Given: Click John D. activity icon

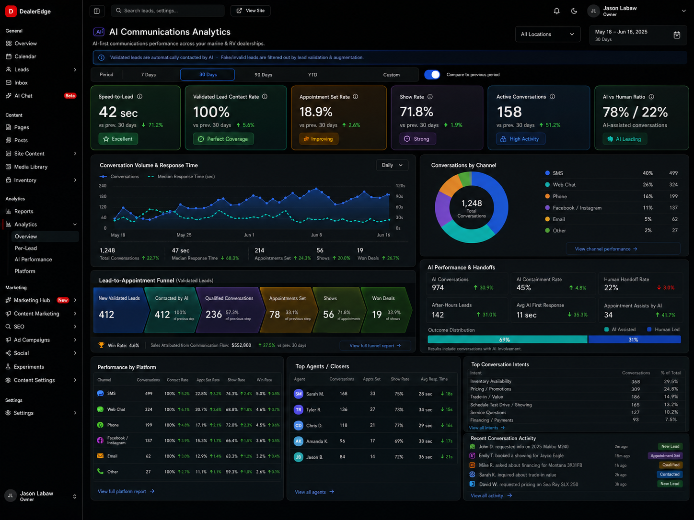Looking at the screenshot, I should (x=472, y=446).
